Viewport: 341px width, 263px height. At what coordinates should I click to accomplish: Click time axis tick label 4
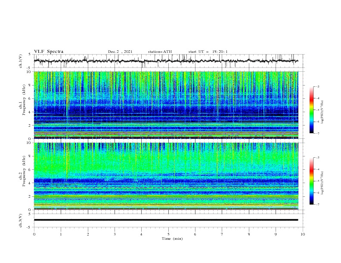pos(141,234)
